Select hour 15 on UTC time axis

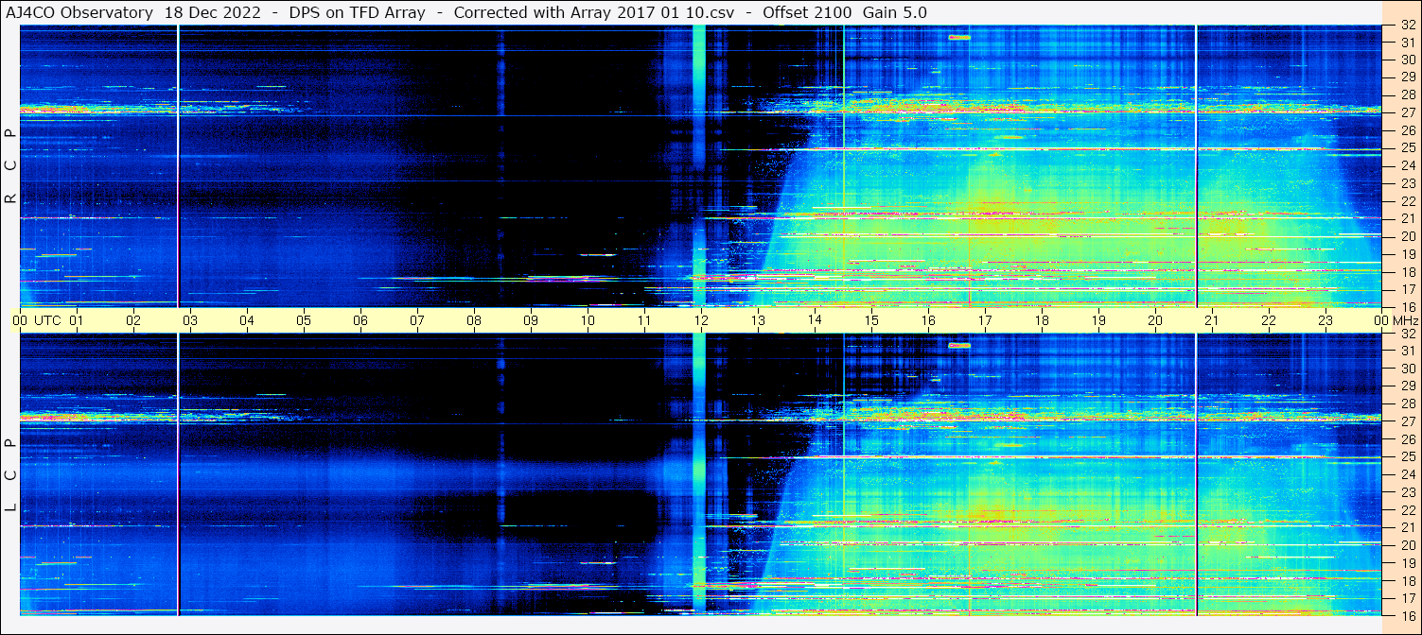click(x=871, y=320)
